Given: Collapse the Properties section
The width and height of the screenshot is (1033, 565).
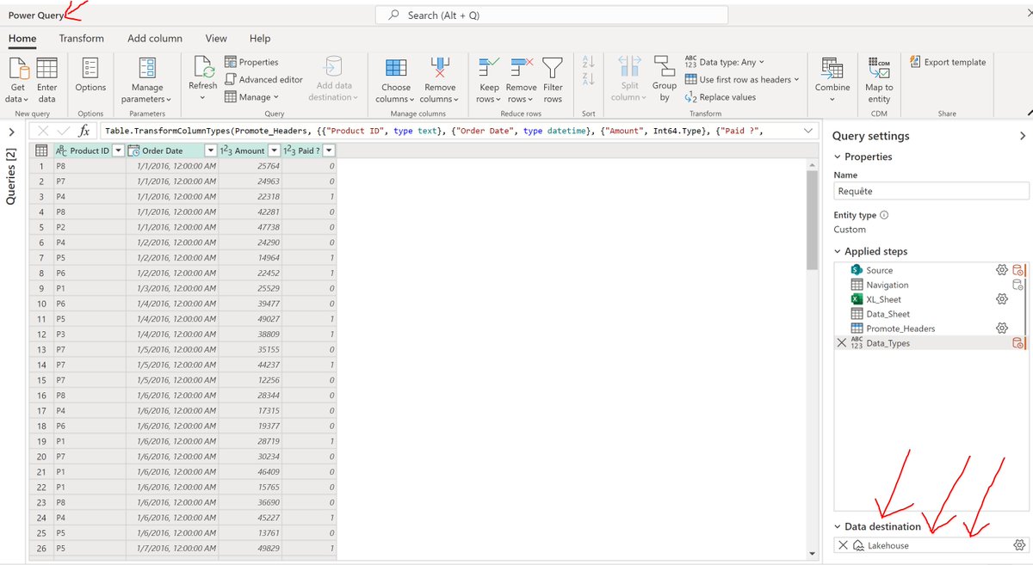Looking at the screenshot, I should pyautogui.click(x=838, y=157).
